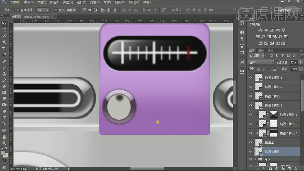Add a Brightness/Contrast adjustment
This screenshot has width=304, height=171.
coord(260,30)
